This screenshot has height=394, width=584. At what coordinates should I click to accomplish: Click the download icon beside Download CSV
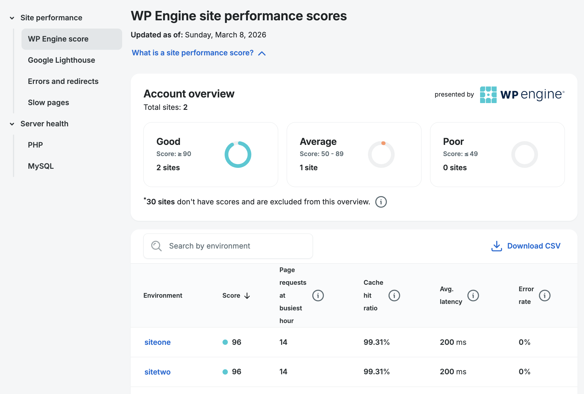pyautogui.click(x=497, y=246)
